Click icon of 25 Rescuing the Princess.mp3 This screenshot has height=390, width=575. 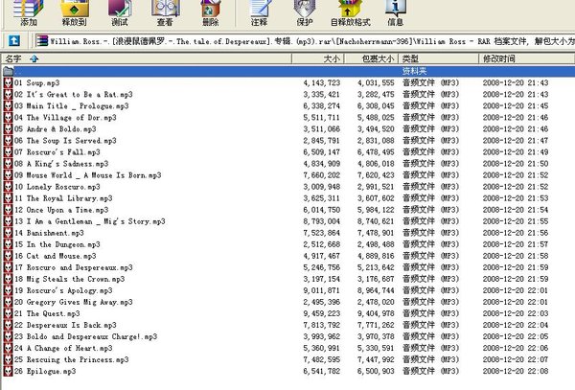[x=8, y=360]
